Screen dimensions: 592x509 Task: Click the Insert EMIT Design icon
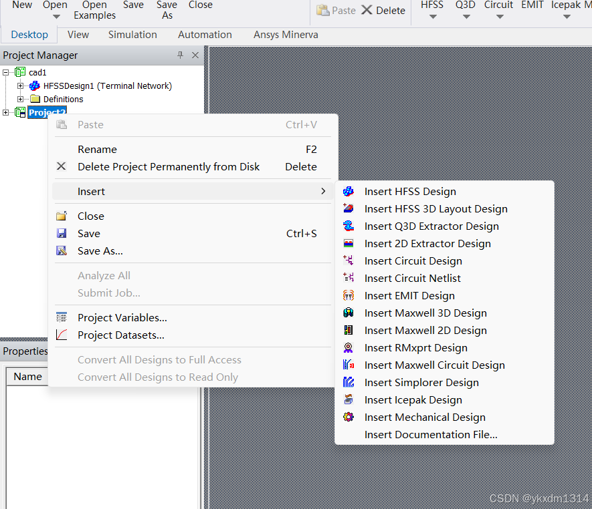tap(348, 295)
